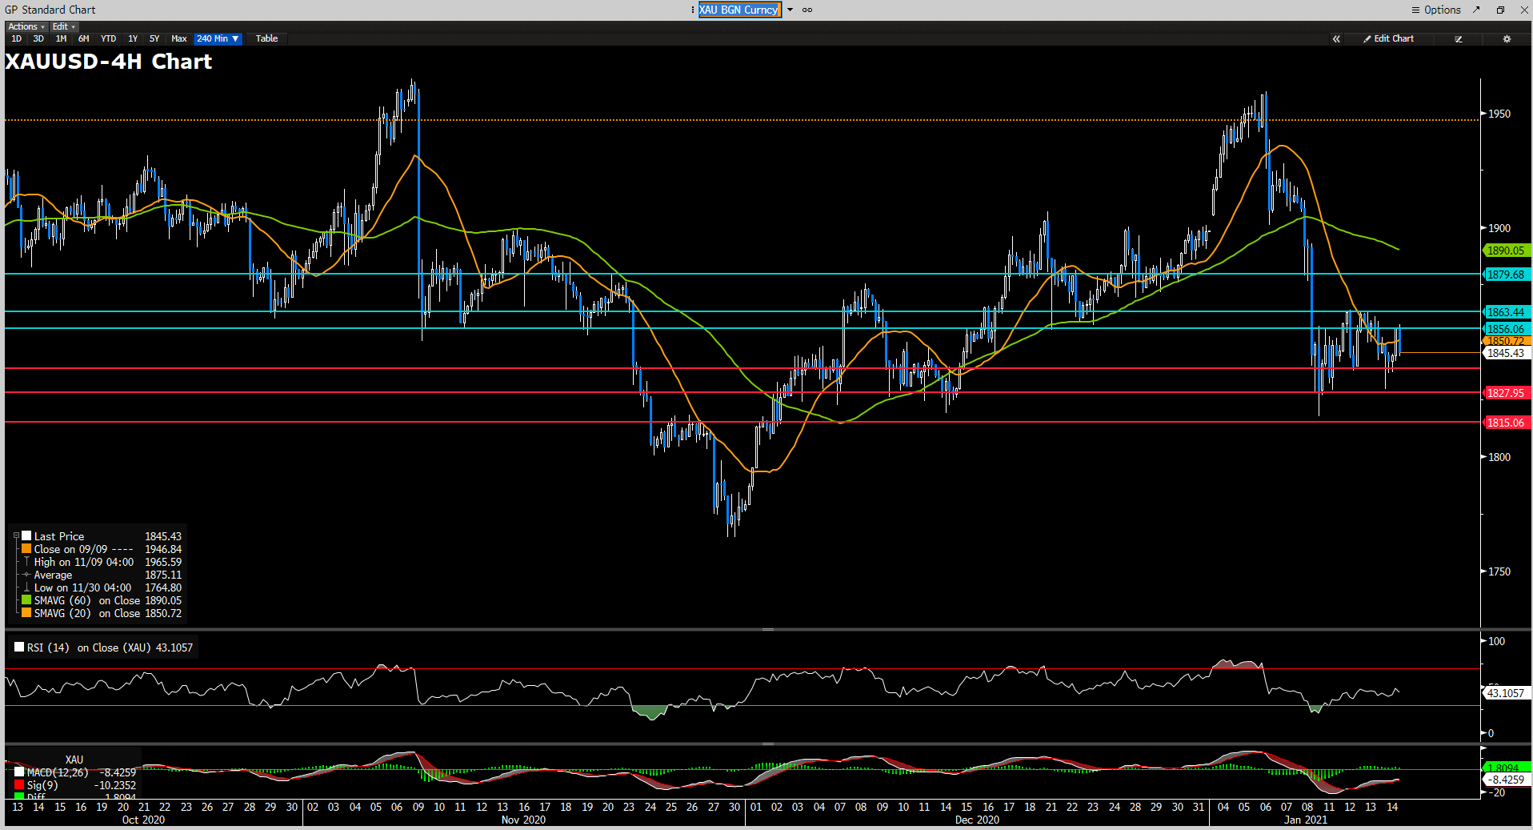Select the YTD time range tab

108,38
